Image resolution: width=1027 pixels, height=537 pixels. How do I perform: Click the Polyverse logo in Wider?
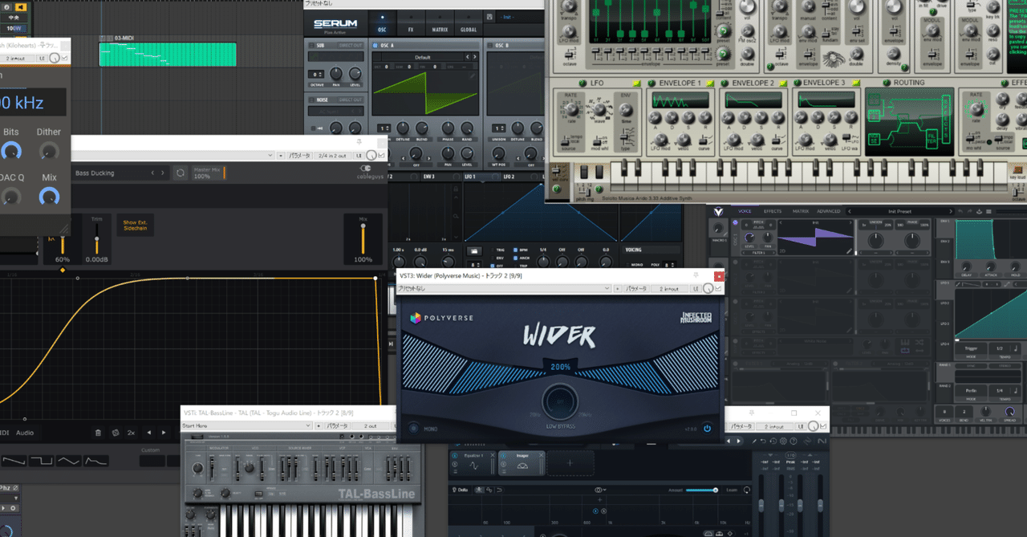coord(441,318)
